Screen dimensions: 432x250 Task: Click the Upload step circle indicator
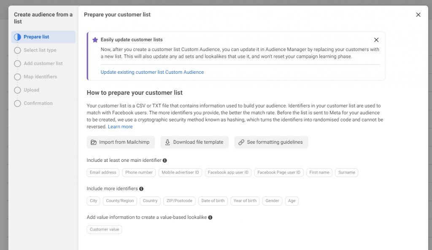(17, 90)
